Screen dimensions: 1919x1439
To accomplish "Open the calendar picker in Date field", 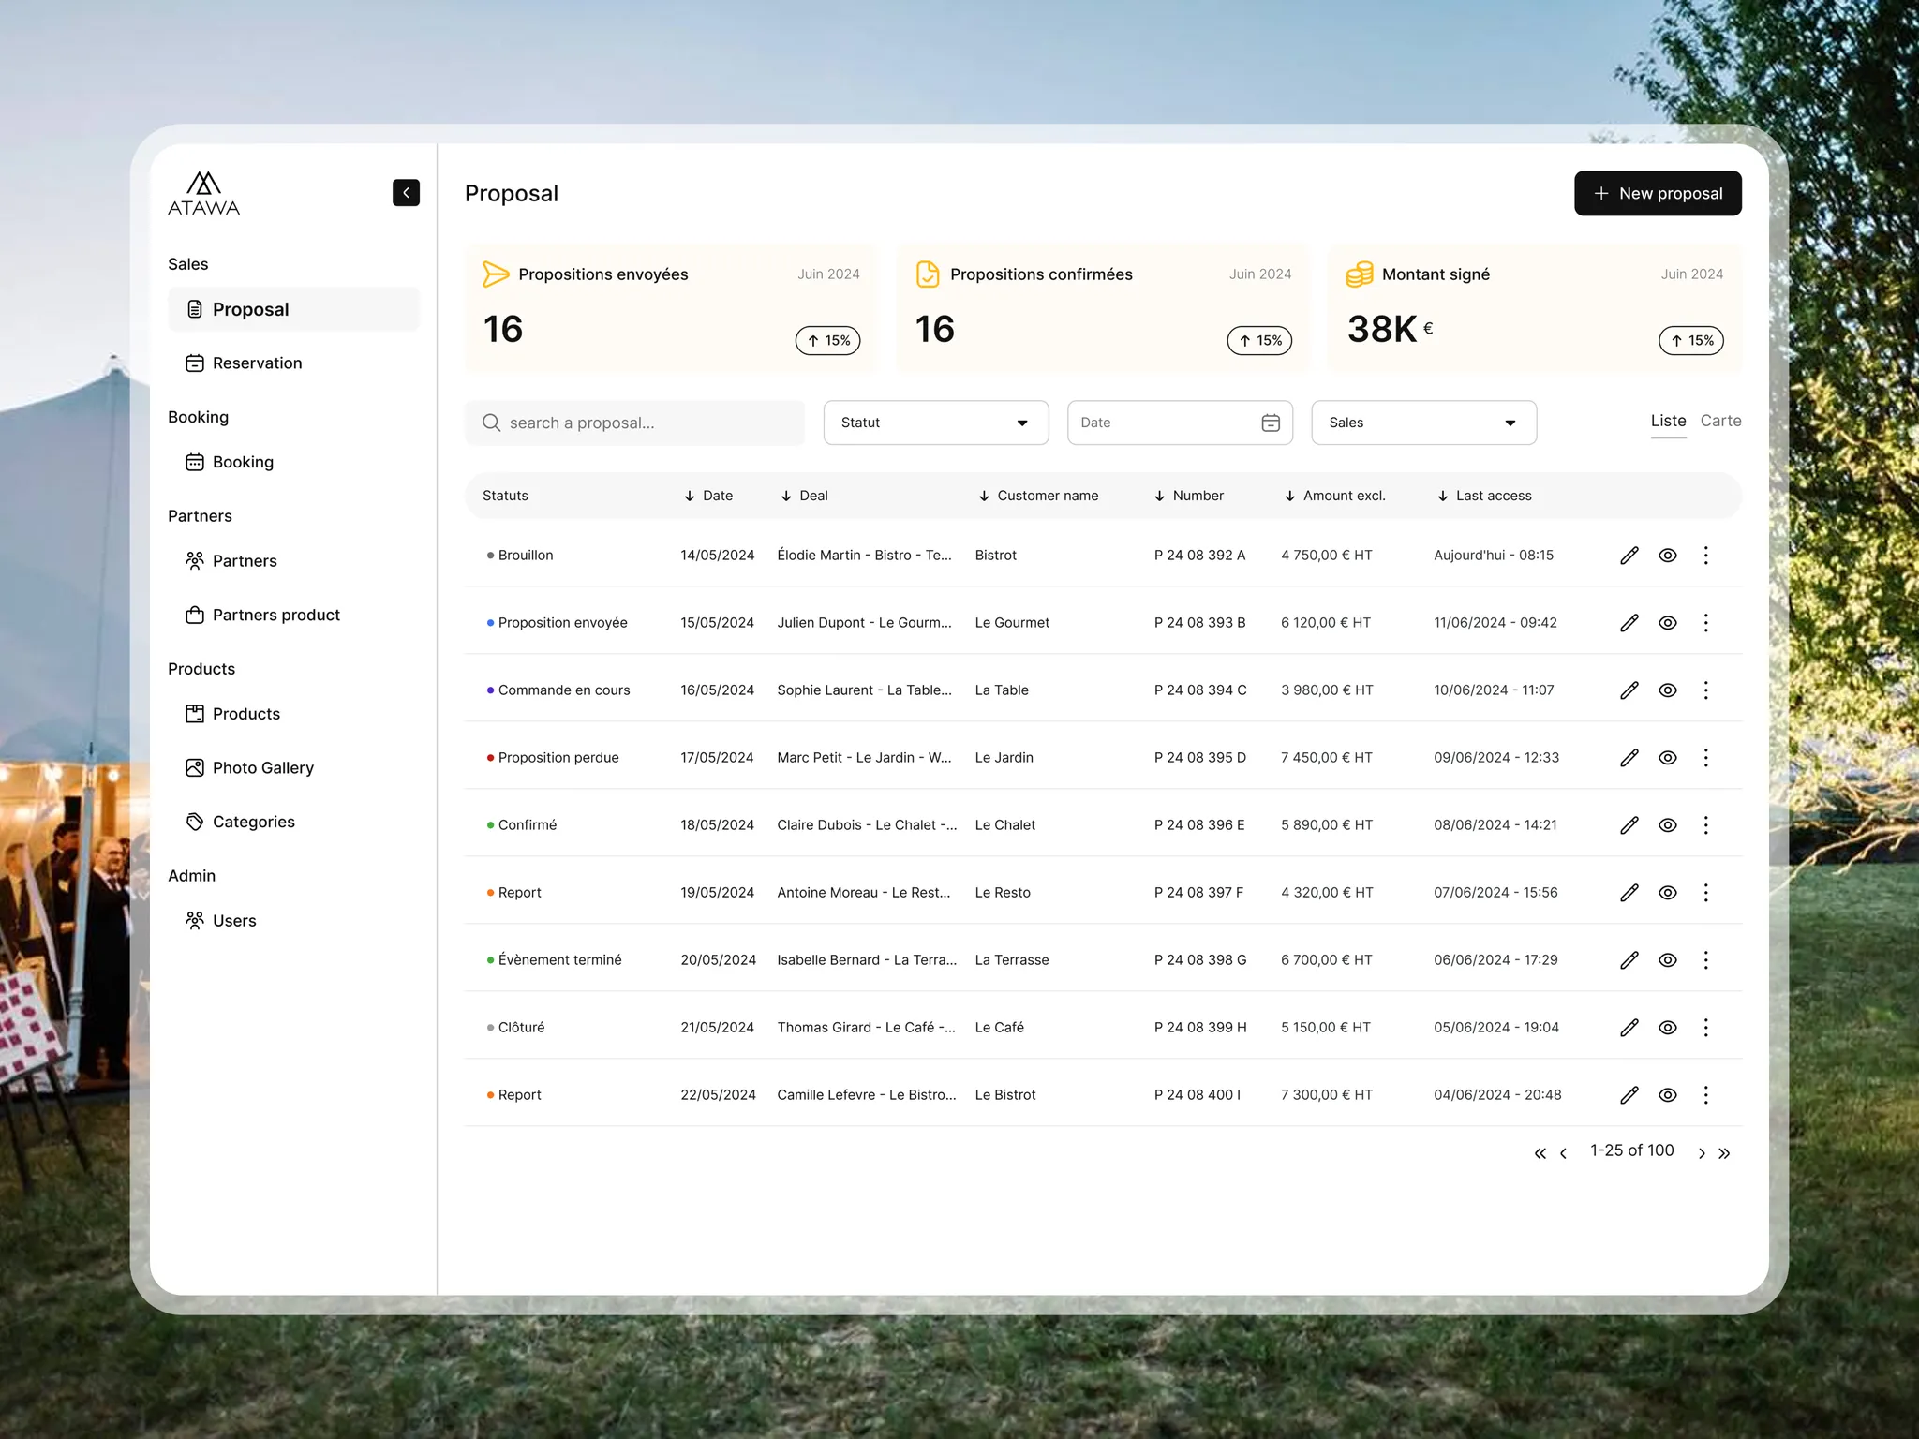I will click(1271, 423).
